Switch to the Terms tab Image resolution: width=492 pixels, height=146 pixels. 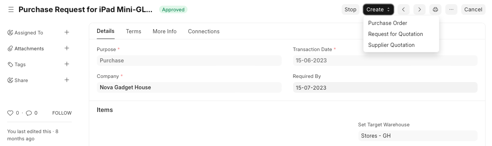click(134, 31)
